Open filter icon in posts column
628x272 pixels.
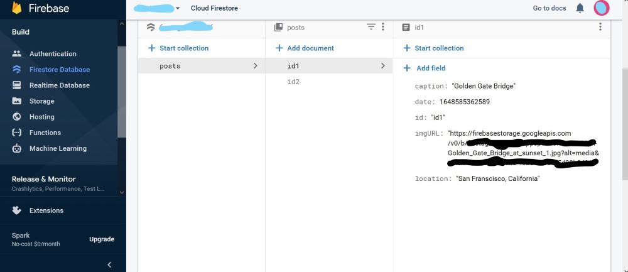[371, 27]
